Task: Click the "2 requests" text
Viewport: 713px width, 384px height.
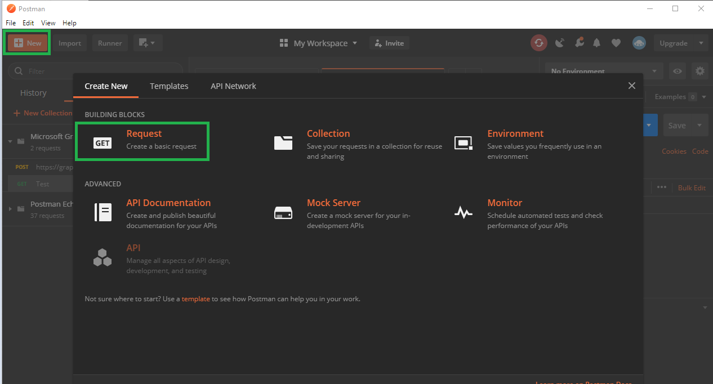Action: click(45, 148)
